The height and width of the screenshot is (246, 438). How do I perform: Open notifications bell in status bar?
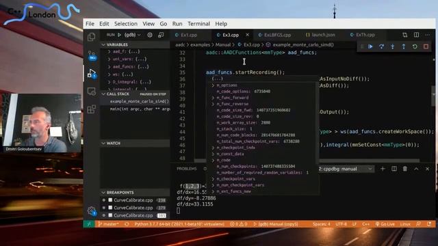pos(429,224)
